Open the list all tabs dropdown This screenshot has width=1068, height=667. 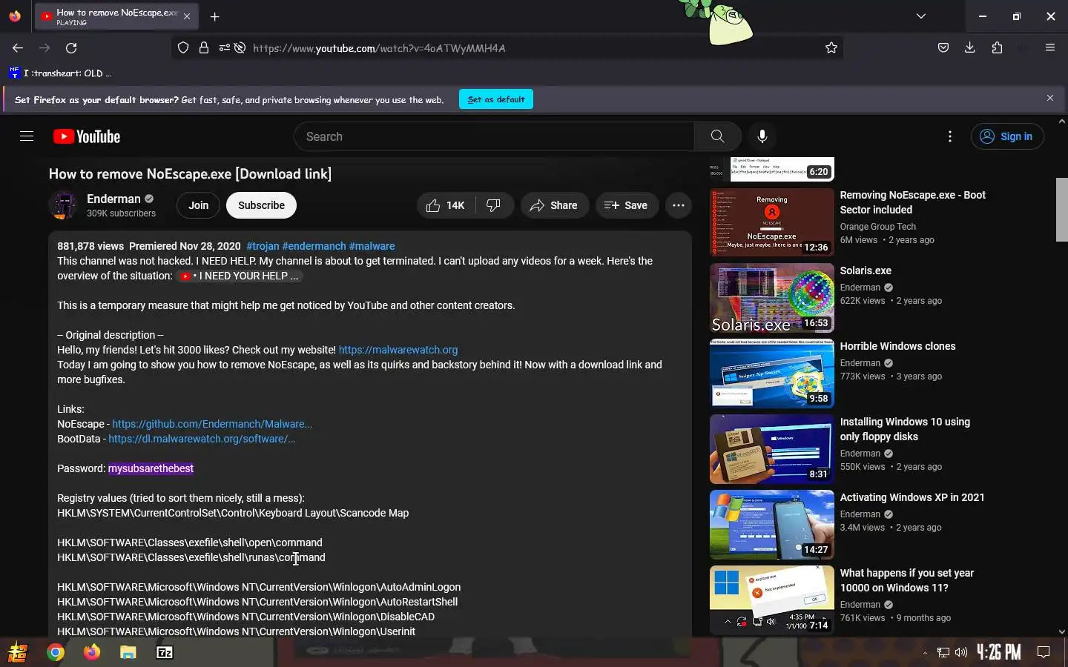[x=921, y=16]
